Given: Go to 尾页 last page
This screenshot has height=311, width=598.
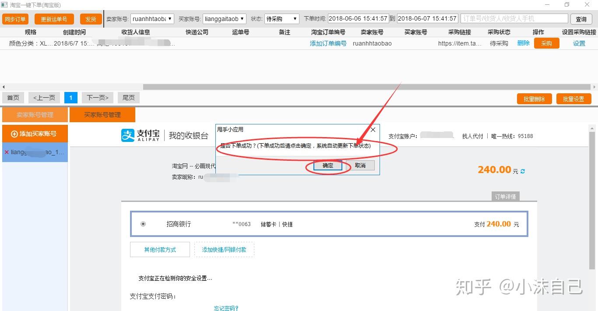Looking at the screenshot, I should click(x=128, y=98).
